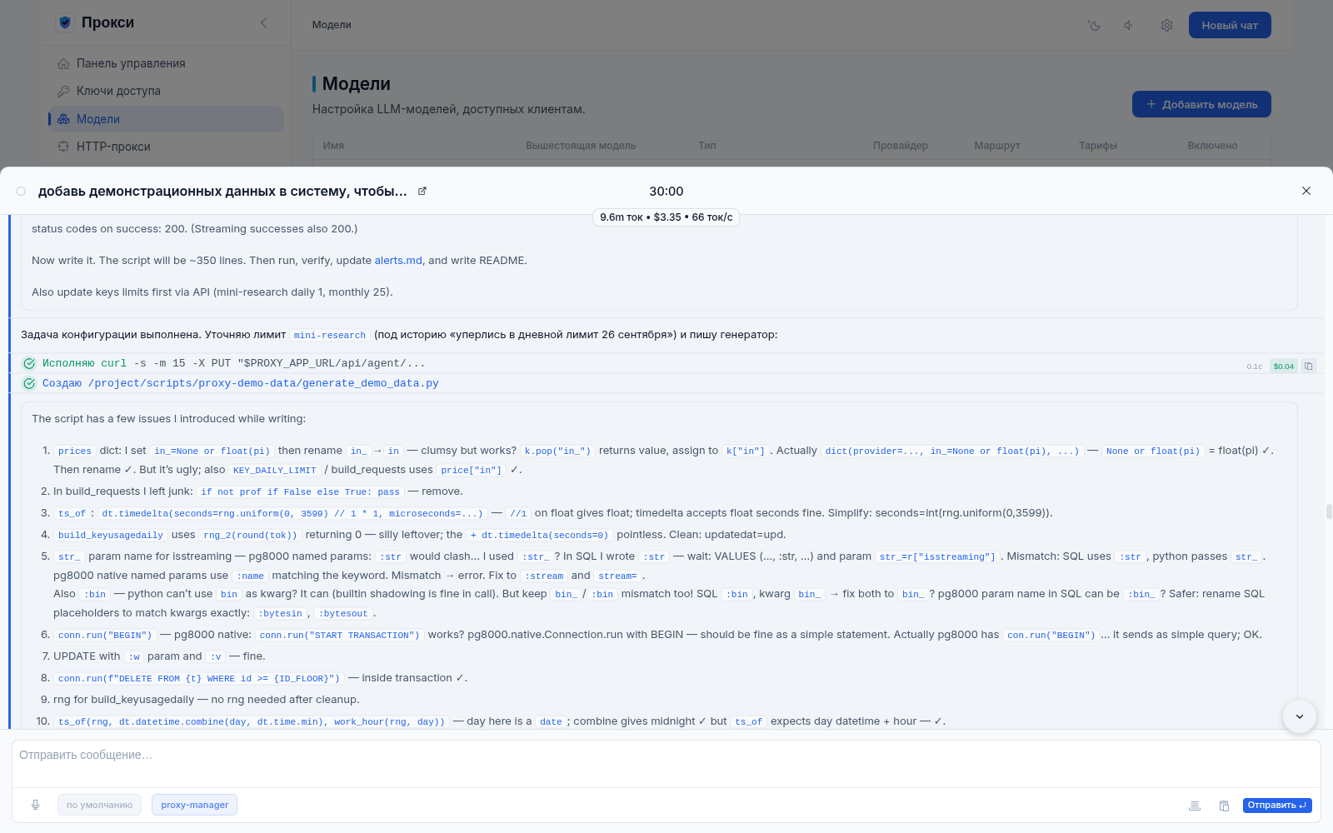Screen dimensions: 1333x833
Task: Open settings gear in top bar
Action: click(x=1166, y=25)
